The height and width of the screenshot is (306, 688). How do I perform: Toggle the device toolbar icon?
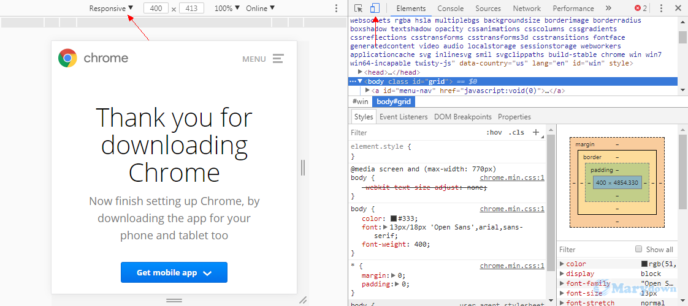tap(374, 8)
